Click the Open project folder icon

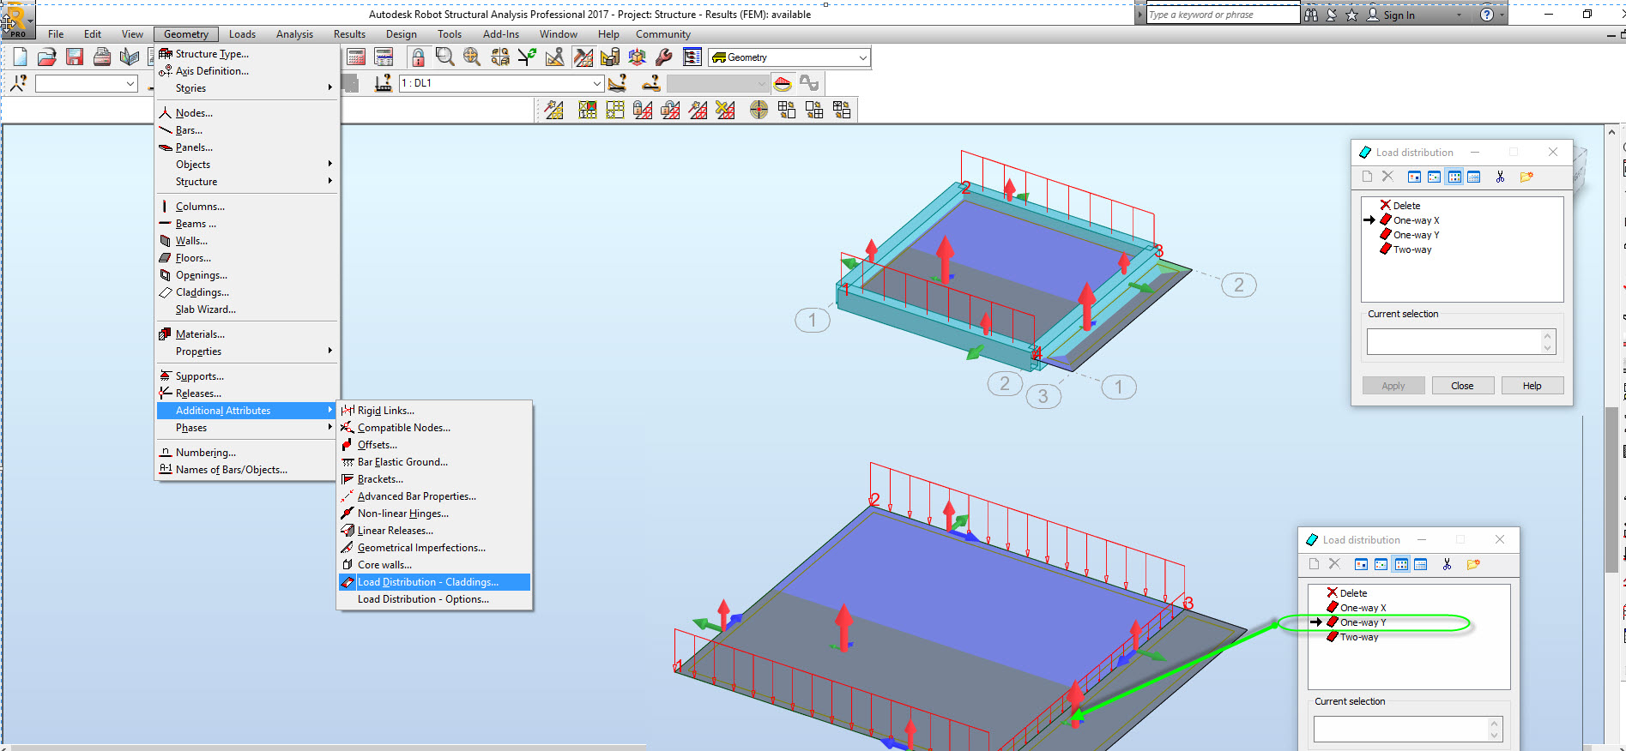(x=47, y=57)
